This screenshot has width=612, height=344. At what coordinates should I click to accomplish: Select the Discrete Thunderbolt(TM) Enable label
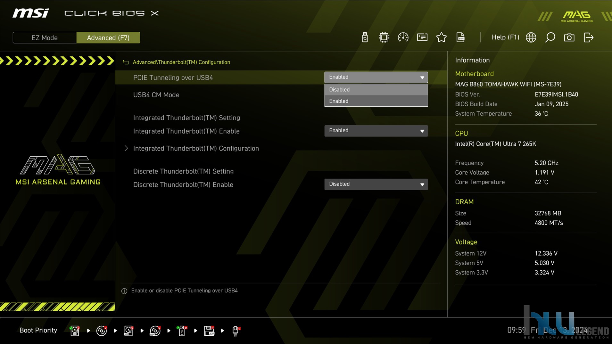pyautogui.click(x=183, y=185)
